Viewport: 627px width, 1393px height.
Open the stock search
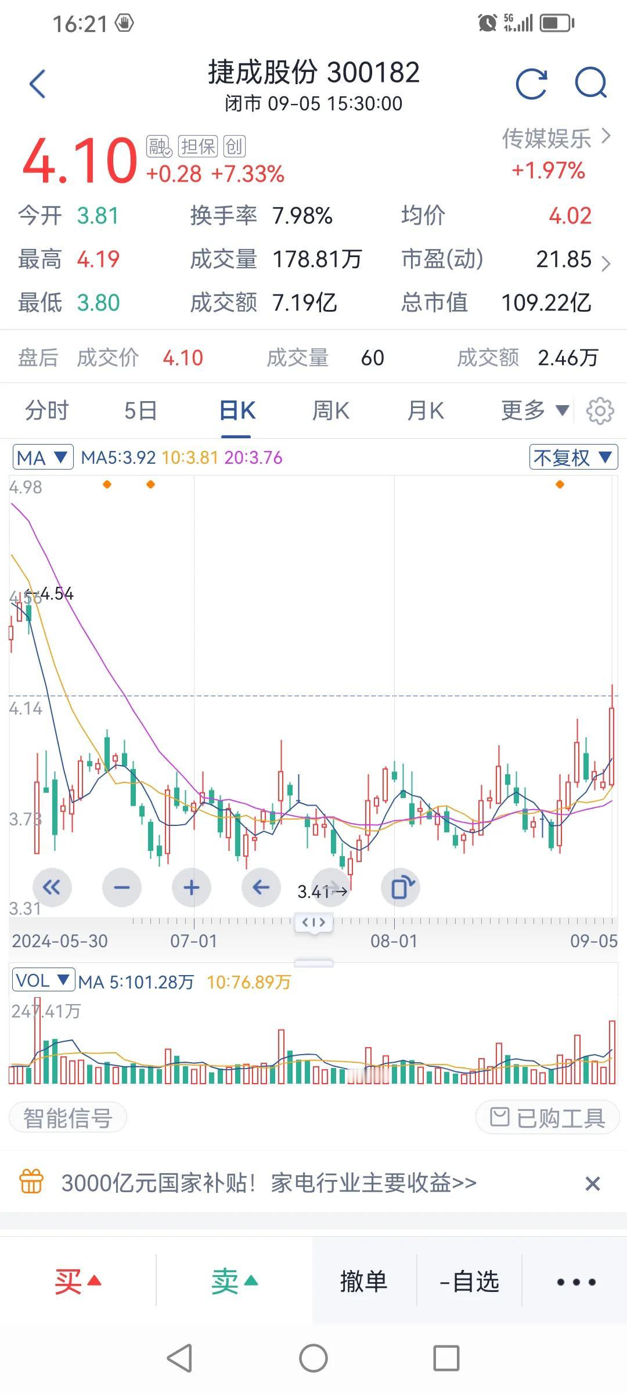(590, 82)
